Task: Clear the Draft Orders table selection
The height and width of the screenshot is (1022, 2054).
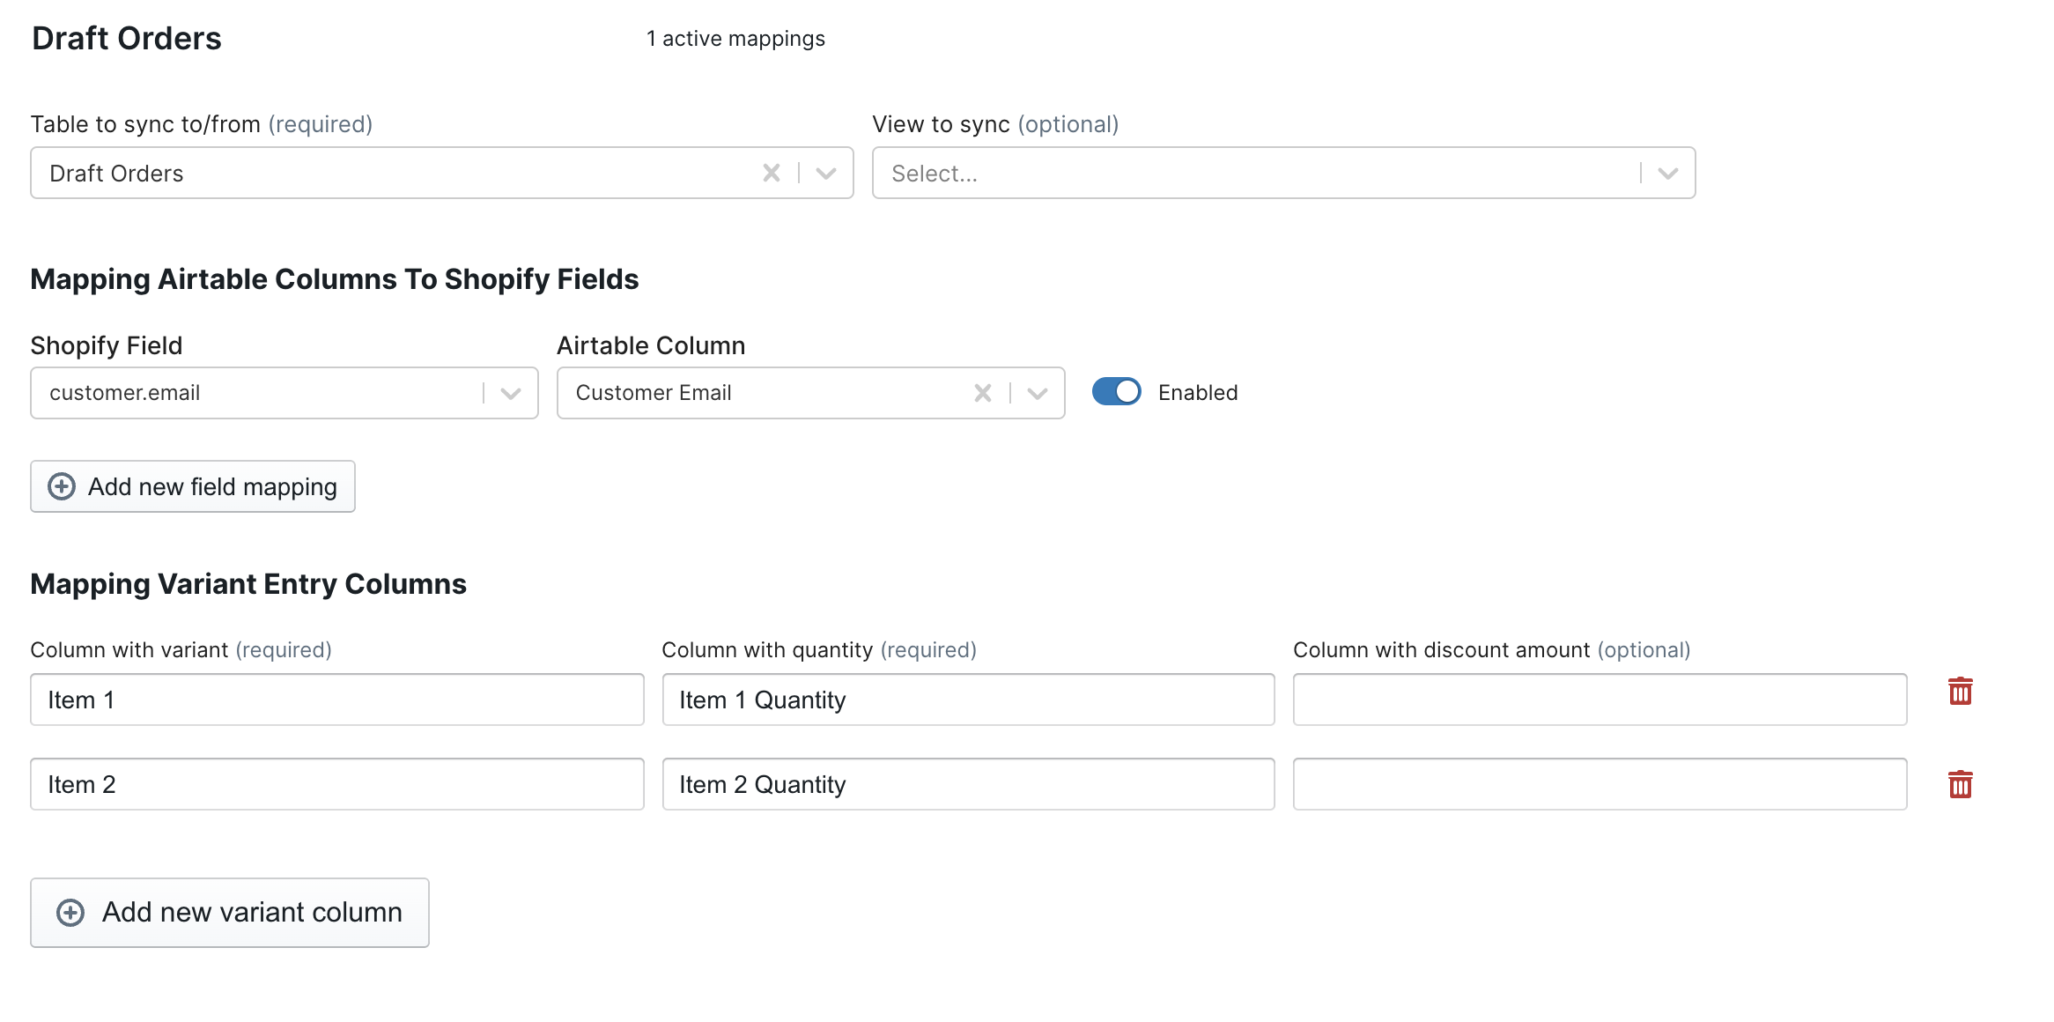Action: click(x=771, y=173)
